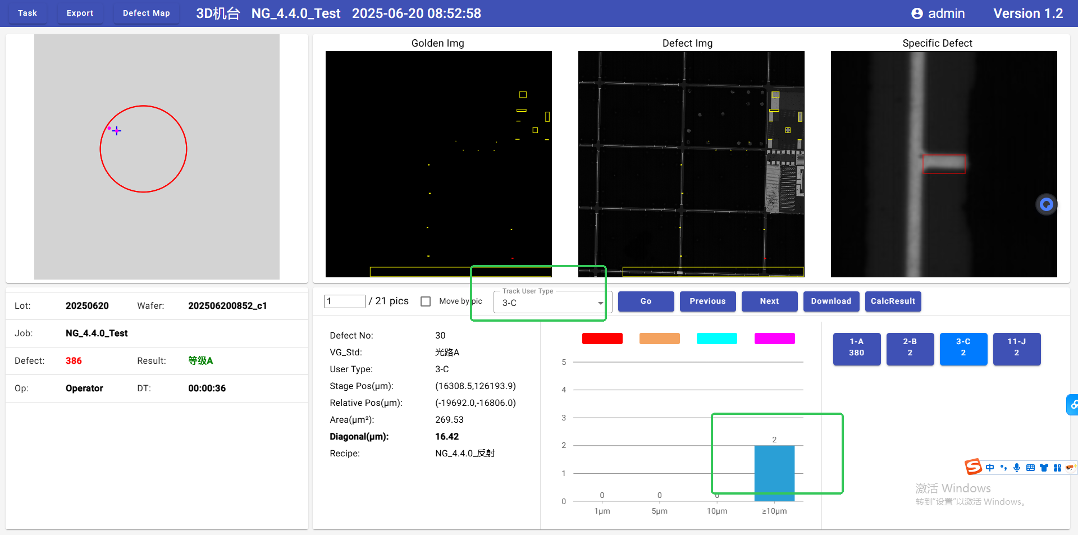
Task: Click the blue circular floating button
Action: [1047, 204]
